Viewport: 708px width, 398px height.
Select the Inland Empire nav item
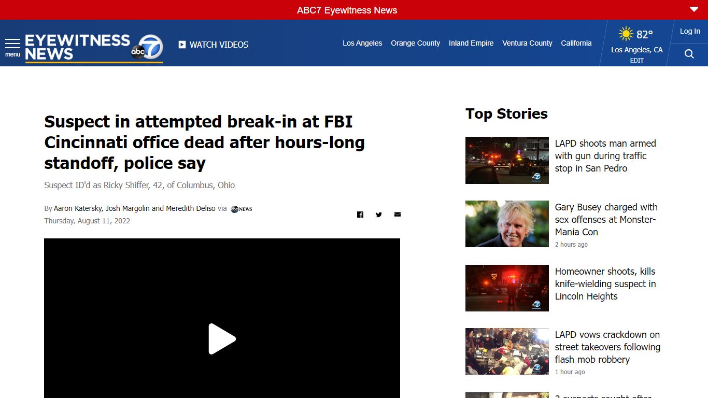(x=471, y=43)
